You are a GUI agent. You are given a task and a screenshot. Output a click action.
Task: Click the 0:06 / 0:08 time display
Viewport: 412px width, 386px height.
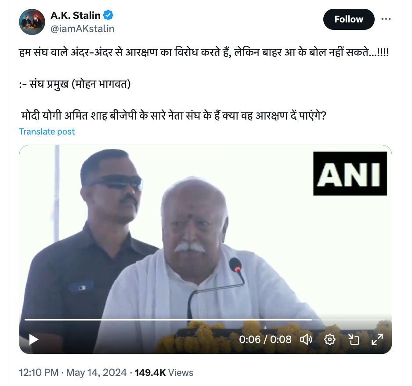pyautogui.click(x=265, y=339)
